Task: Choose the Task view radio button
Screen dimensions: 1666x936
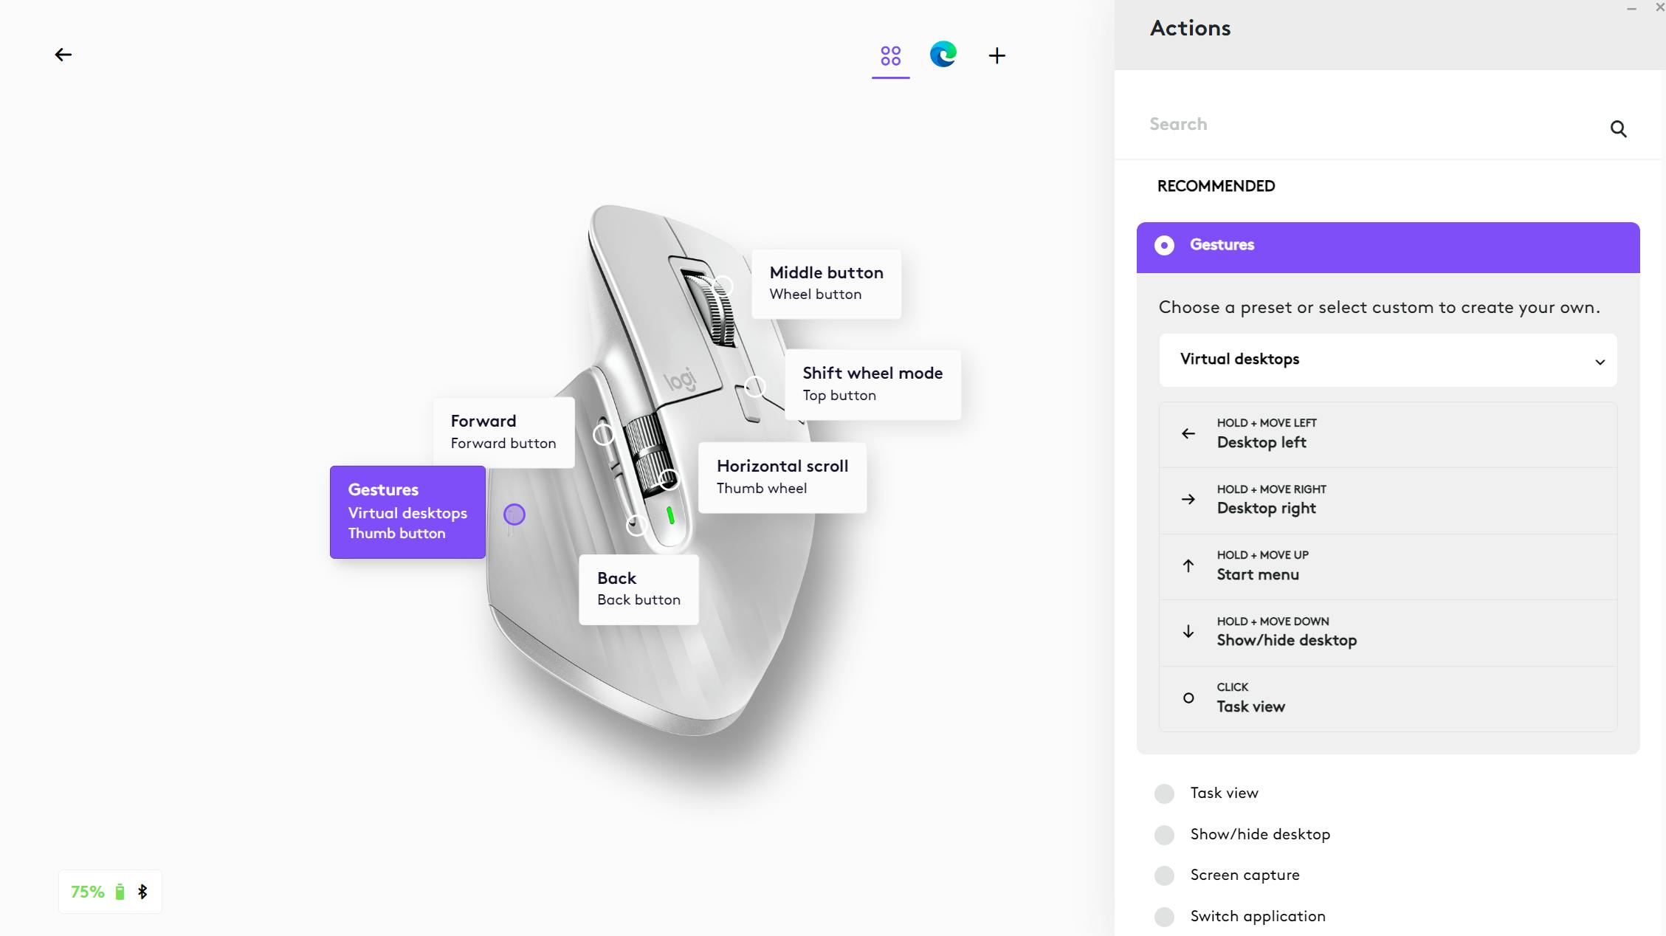Action: pyautogui.click(x=1164, y=794)
